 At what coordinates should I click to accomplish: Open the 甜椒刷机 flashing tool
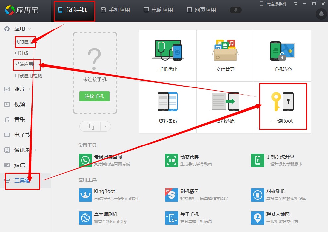pos(258,195)
